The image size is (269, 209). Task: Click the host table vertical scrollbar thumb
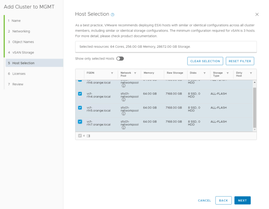255,108
